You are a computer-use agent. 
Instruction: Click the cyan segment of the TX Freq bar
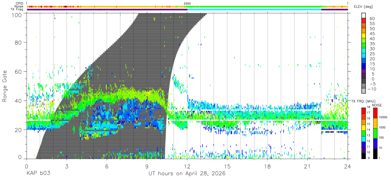254,10
